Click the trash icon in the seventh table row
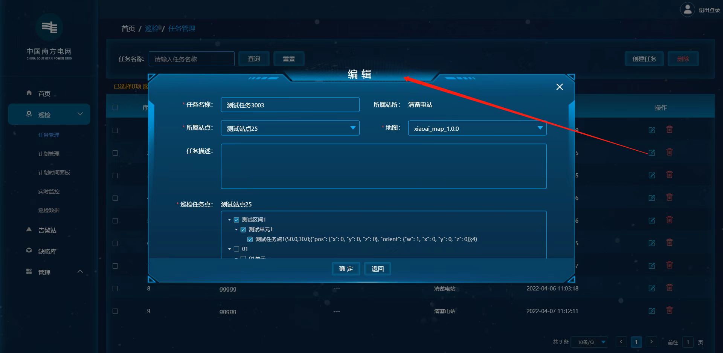 (669, 265)
